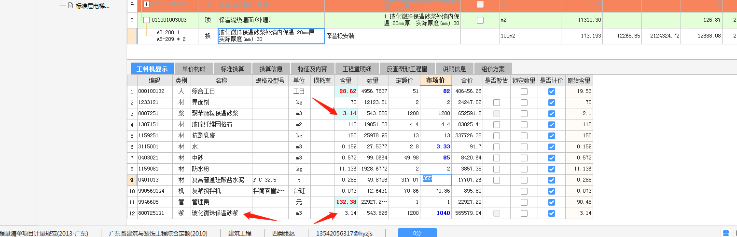Uncheck 是否计价 for 灰浆搅拌机 row
The width and height of the screenshot is (737, 237).
click(x=552, y=191)
